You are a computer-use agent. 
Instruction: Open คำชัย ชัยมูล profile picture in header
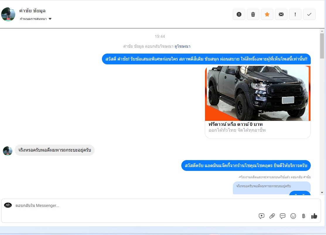(x=8, y=14)
